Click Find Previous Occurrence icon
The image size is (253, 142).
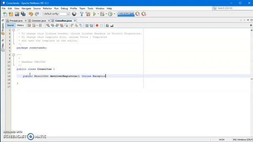tap(53, 25)
